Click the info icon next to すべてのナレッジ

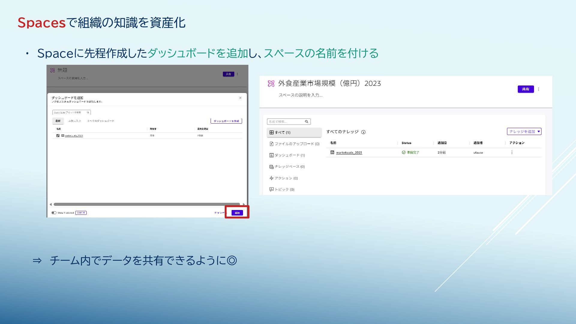click(x=363, y=132)
